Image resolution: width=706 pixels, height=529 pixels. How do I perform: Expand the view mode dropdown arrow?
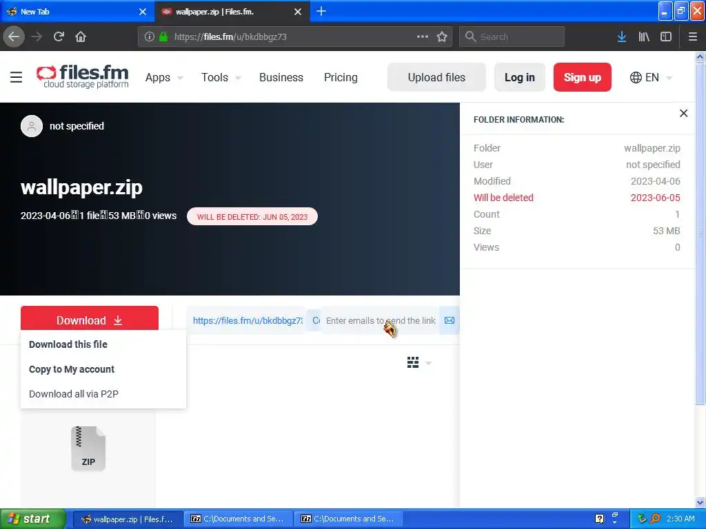coord(428,363)
